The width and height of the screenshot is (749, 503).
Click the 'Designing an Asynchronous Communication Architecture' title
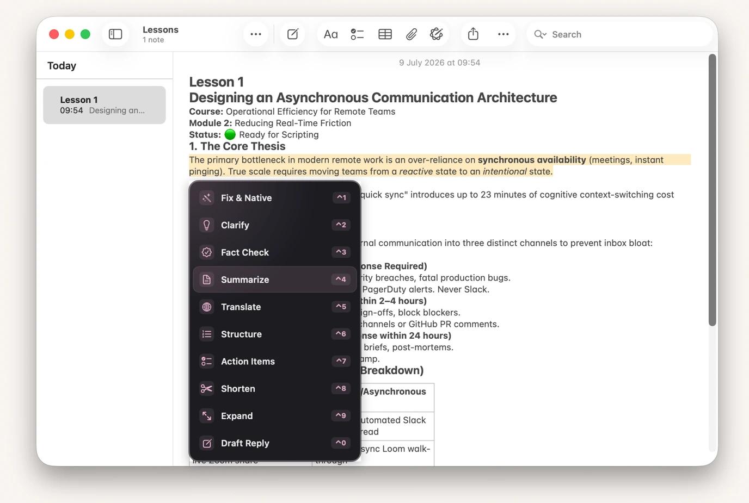coord(373,98)
